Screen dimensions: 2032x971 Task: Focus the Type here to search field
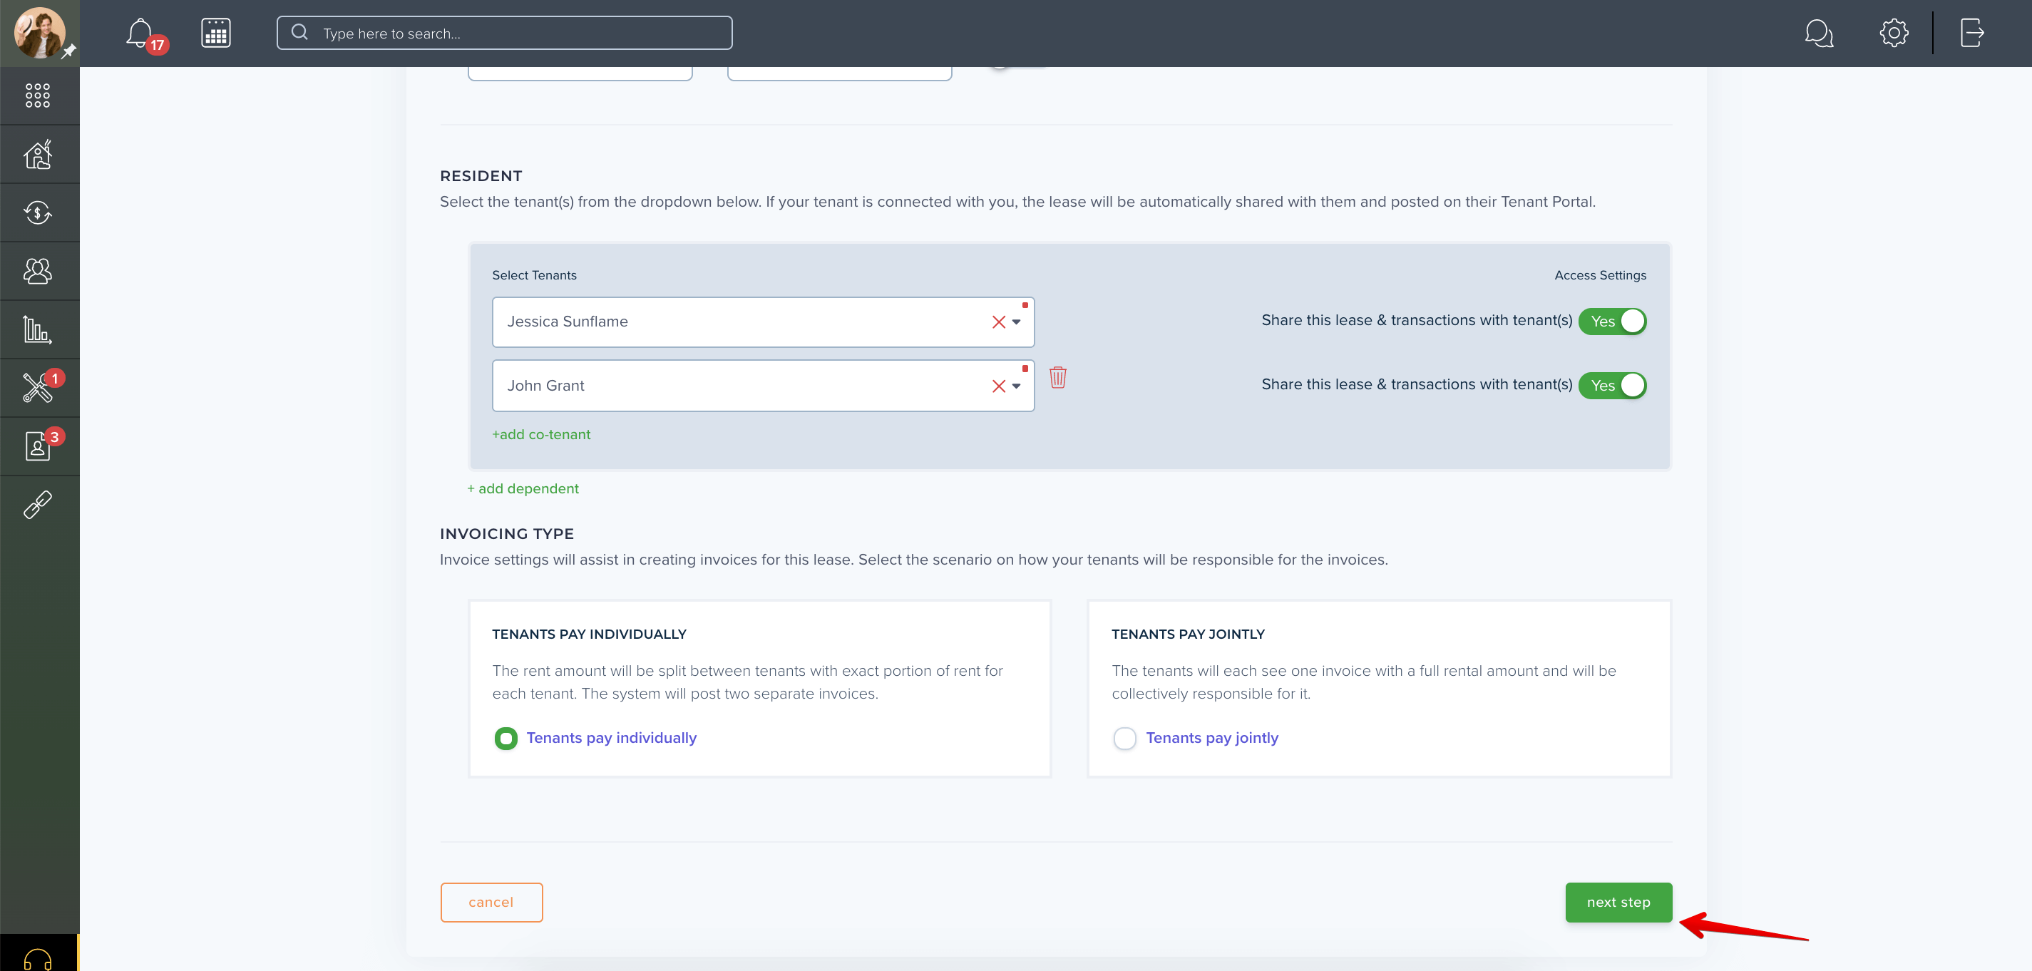tap(504, 33)
